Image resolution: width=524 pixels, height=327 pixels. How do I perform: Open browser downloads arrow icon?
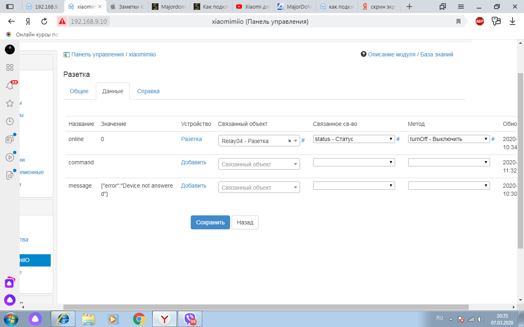pyautogui.click(x=512, y=21)
